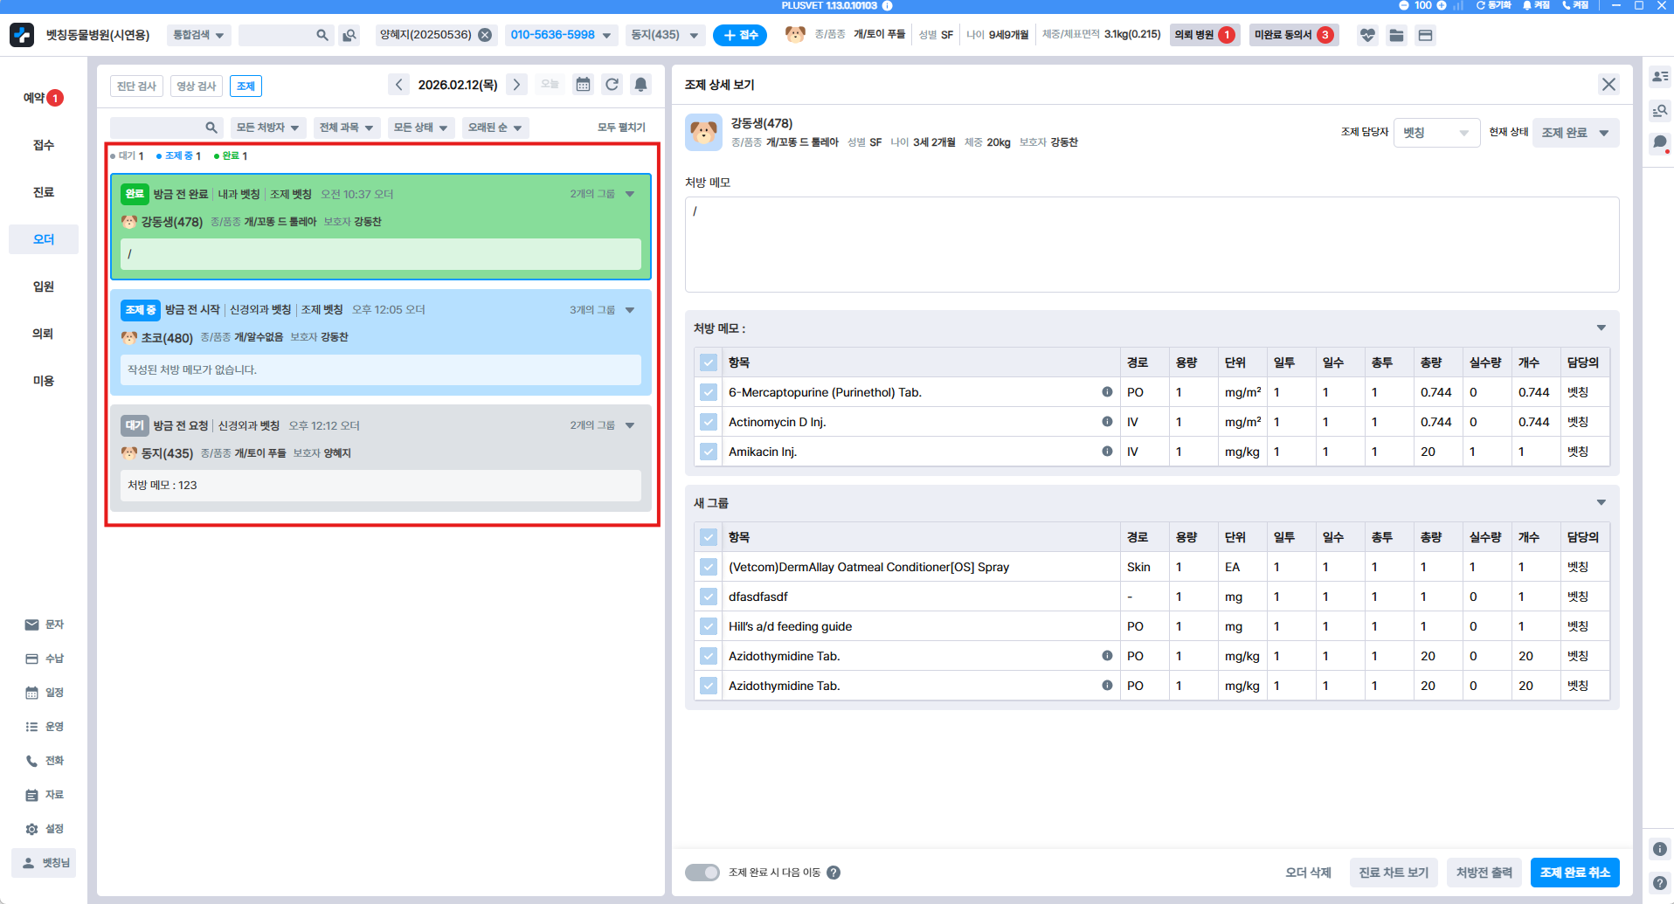The width and height of the screenshot is (1674, 904).
Task: Click the heartbeat icon in top toolbar
Action: pyautogui.click(x=1367, y=36)
